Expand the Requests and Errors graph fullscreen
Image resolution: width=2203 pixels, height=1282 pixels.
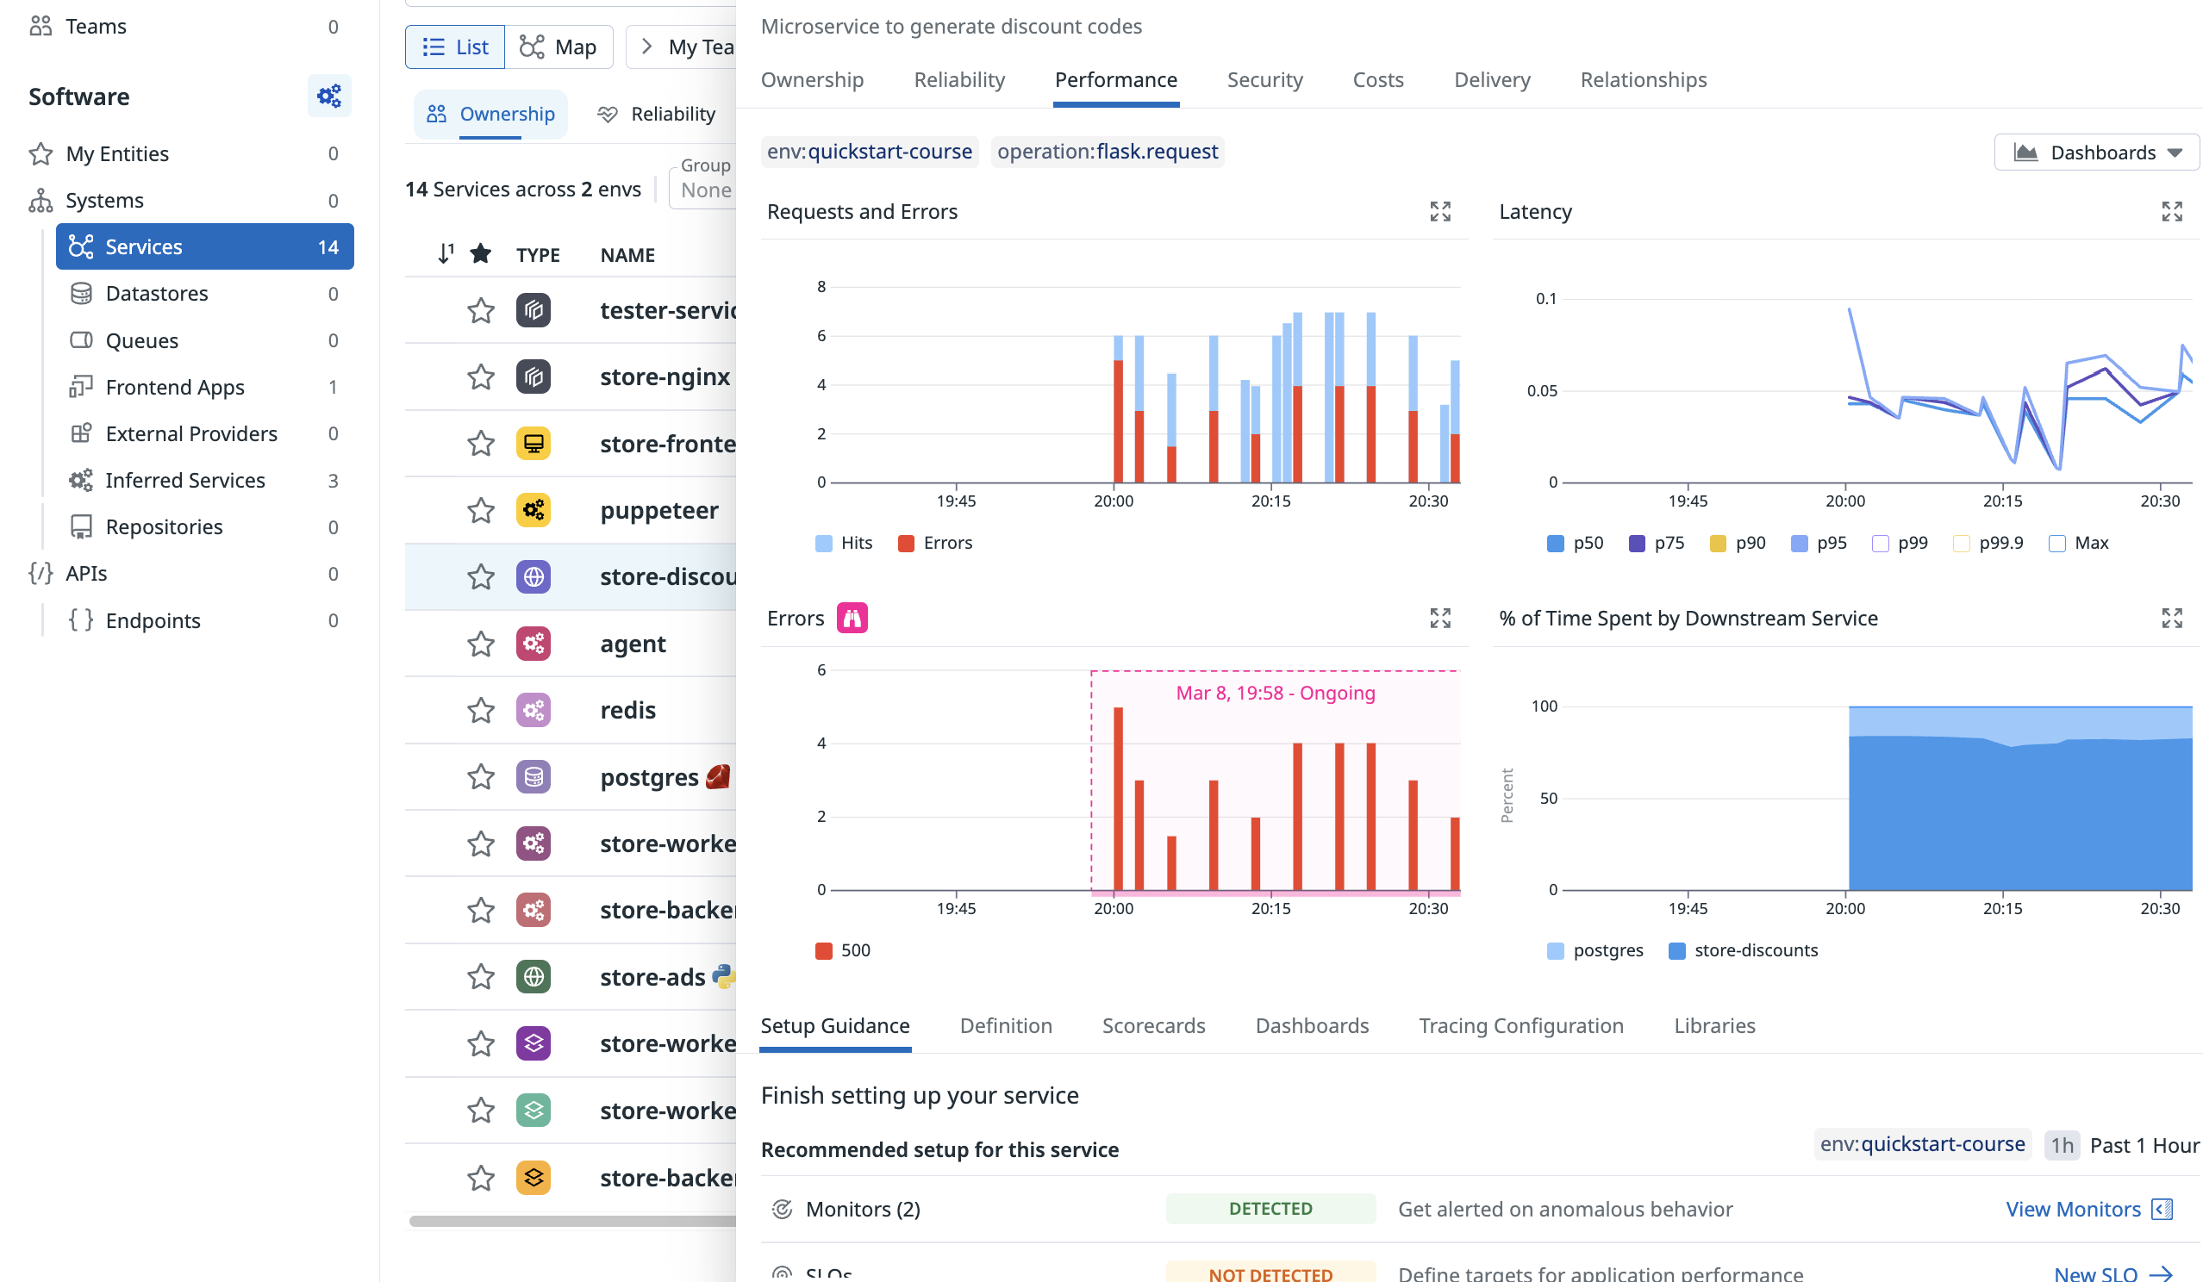click(x=1440, y=211)
